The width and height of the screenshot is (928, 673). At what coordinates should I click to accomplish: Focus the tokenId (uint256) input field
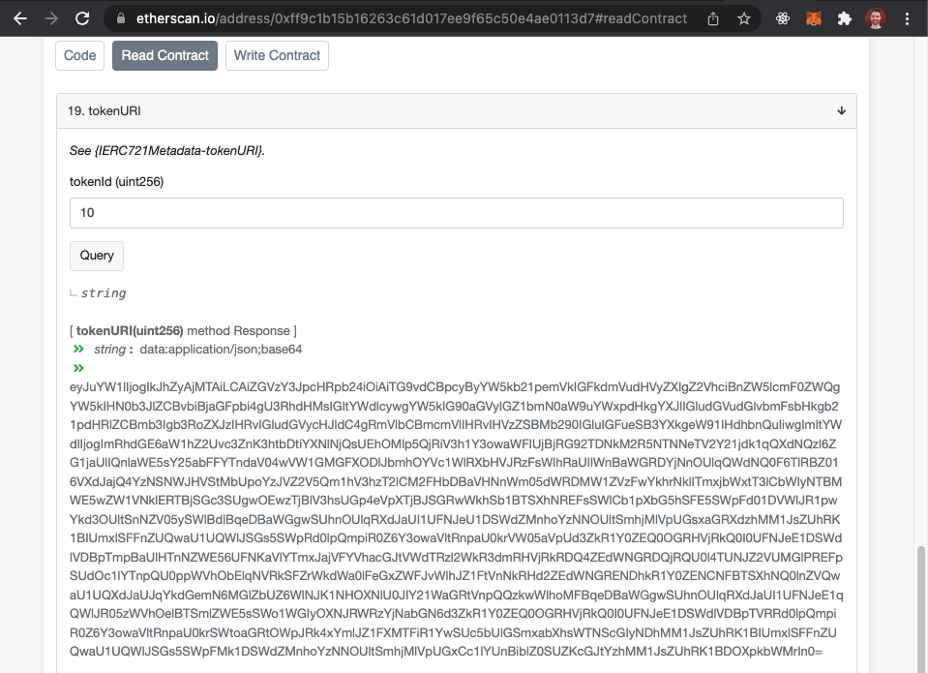(456, 213)
